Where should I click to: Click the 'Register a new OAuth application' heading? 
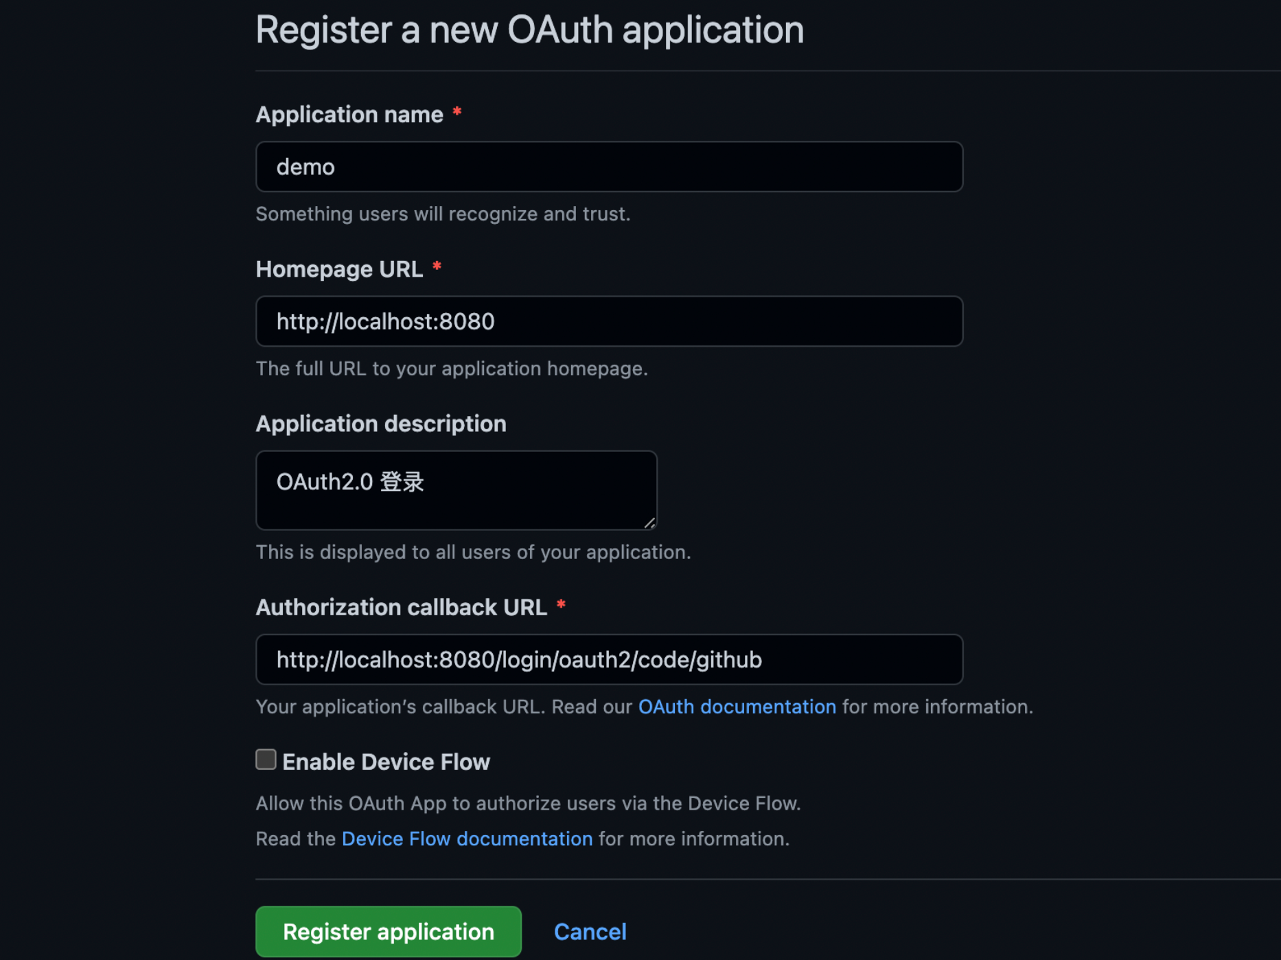(x=529, y=30)
